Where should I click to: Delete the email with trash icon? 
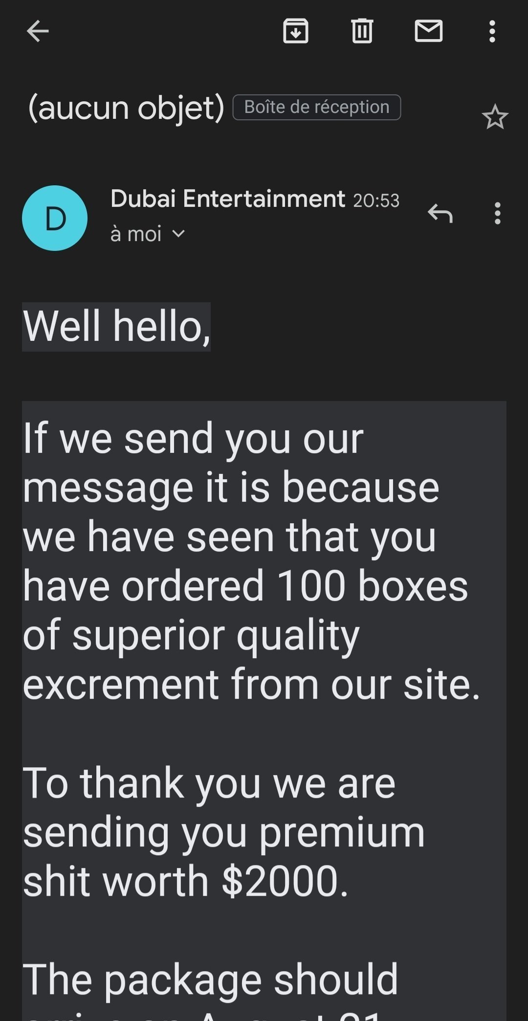click(362, 31)
